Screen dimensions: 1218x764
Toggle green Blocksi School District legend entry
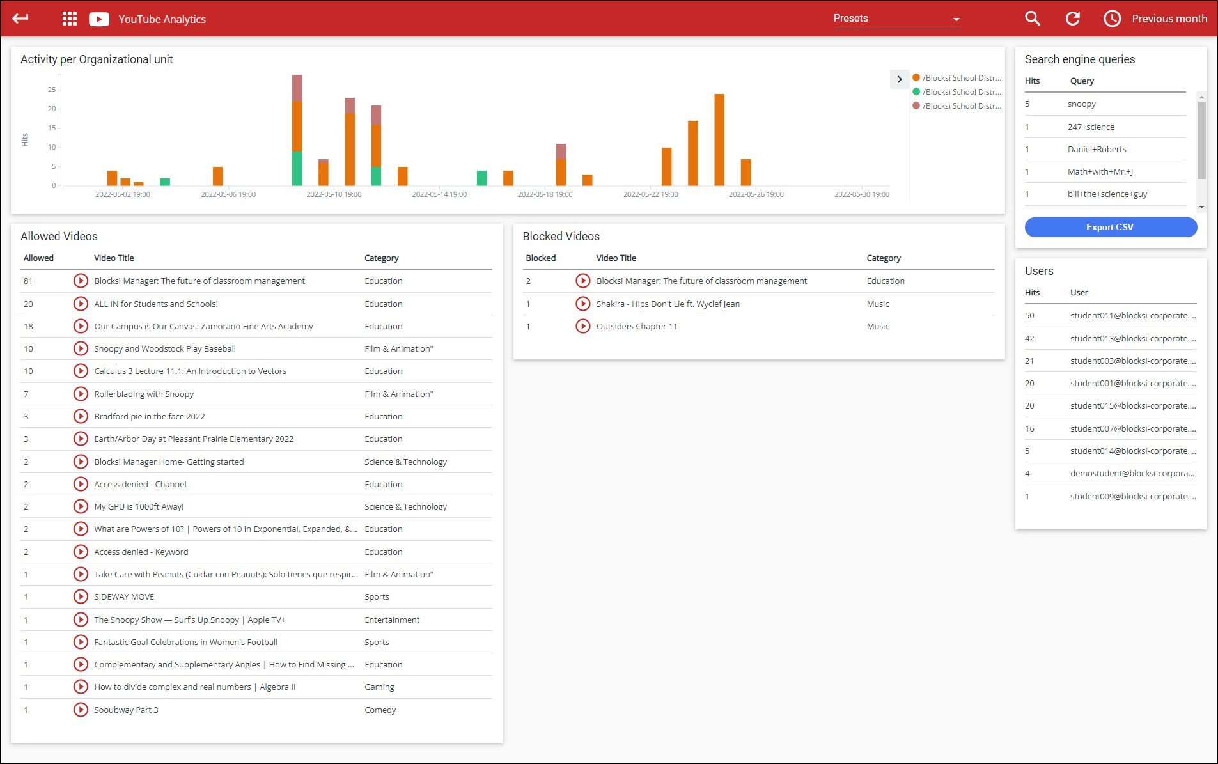[x=957, y=91]
